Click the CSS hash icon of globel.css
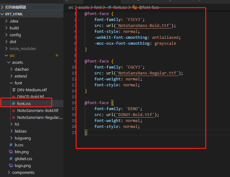 coord(11,159)
